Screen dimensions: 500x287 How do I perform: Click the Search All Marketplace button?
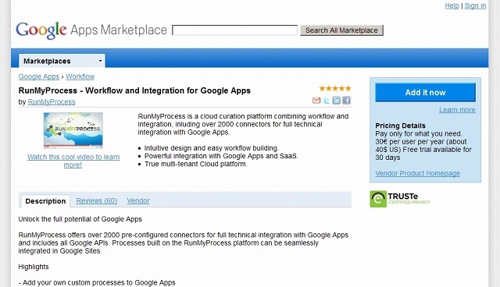[341, 30]
